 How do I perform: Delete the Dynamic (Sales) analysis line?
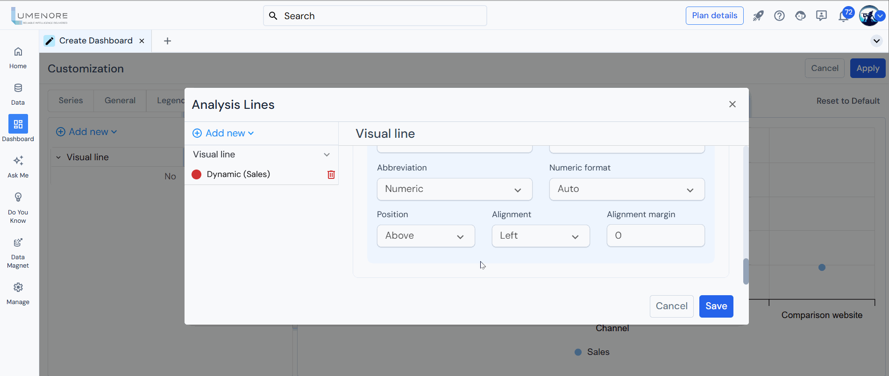tap(331, 175)
